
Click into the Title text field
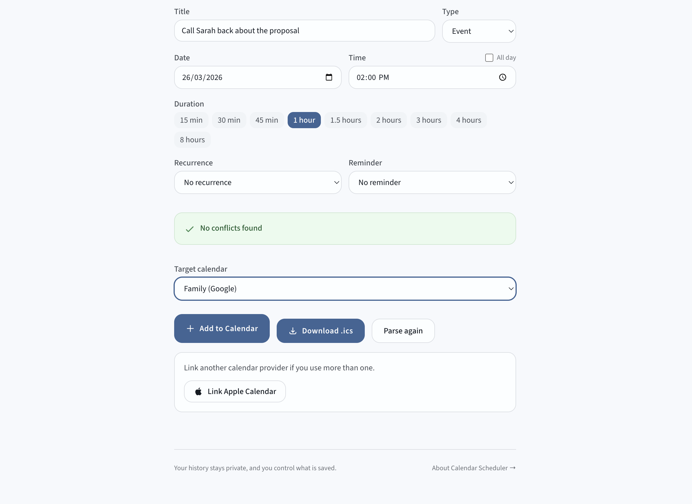(304, 31)
